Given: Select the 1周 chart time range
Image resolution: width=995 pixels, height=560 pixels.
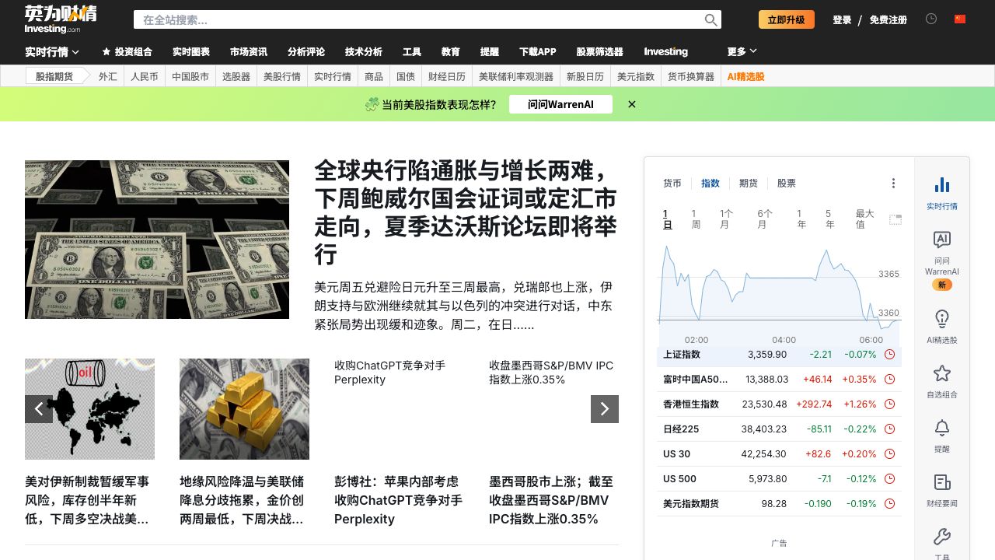Looking at the screenshot, I should tap(695, 219).
